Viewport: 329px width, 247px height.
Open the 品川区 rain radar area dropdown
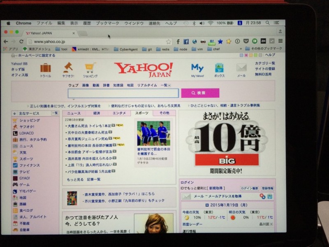point(266,224)
